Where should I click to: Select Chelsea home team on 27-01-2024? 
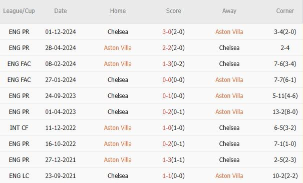coord(118,80)
